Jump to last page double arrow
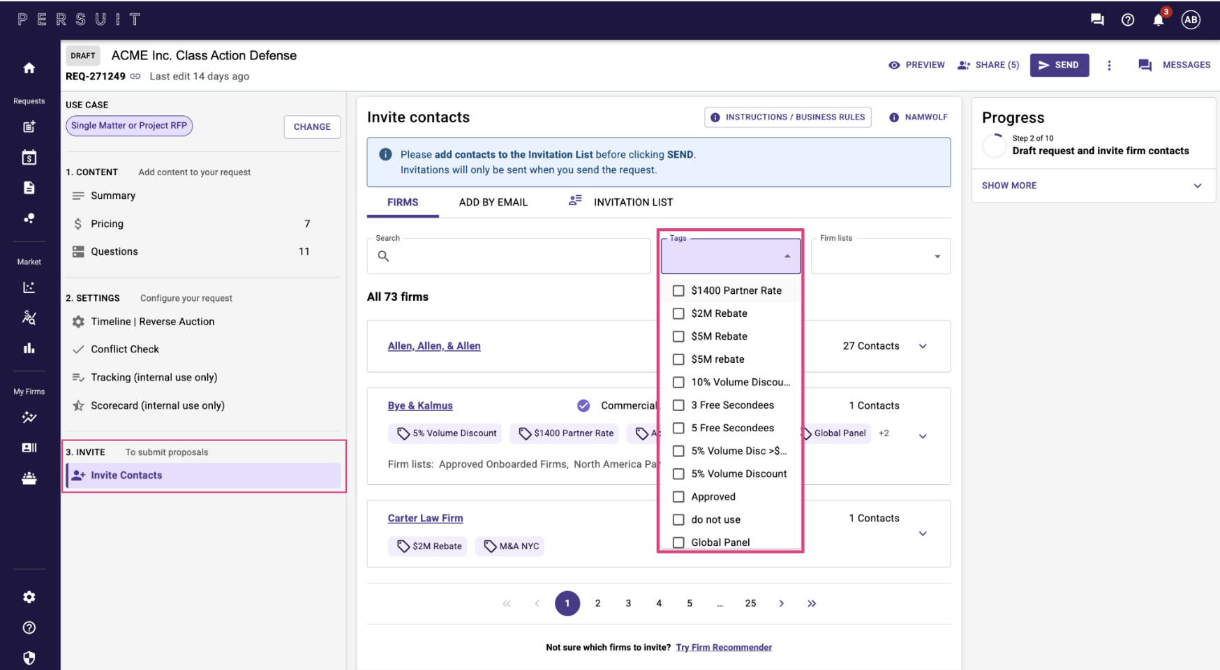1220x670 pixels. pyautogui.click(x=812, y=604)
